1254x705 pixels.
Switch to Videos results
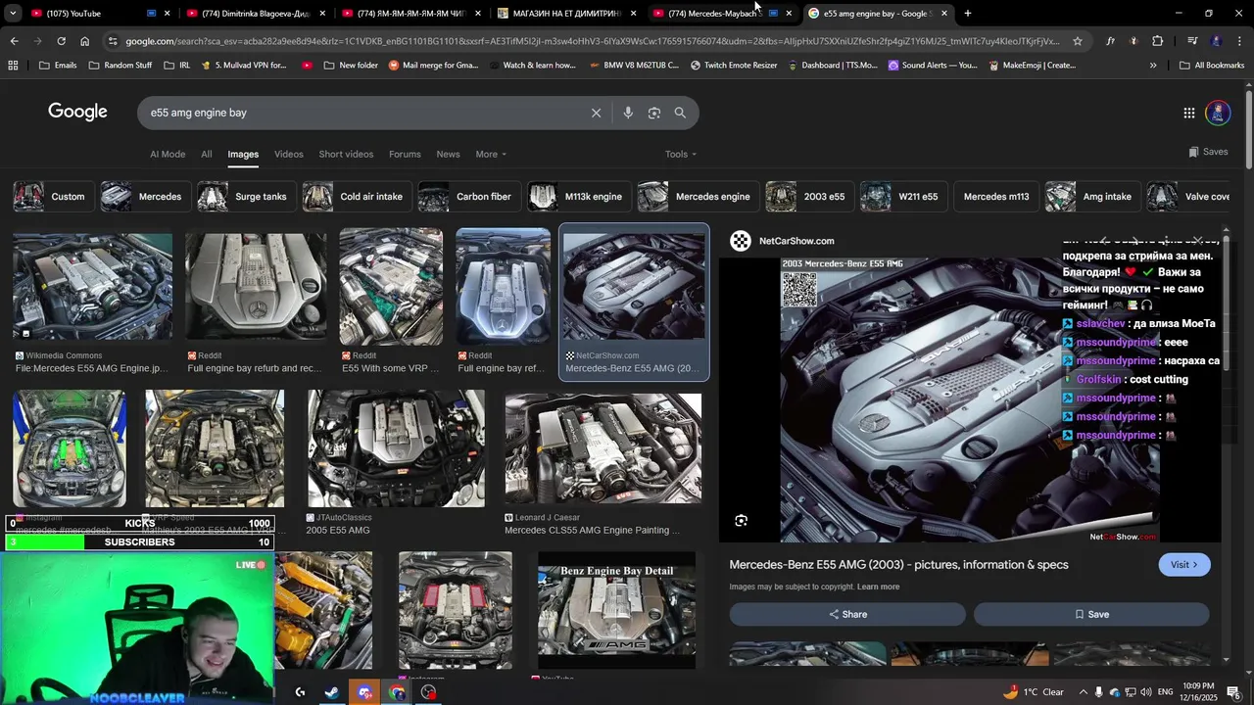coord(289,154)
